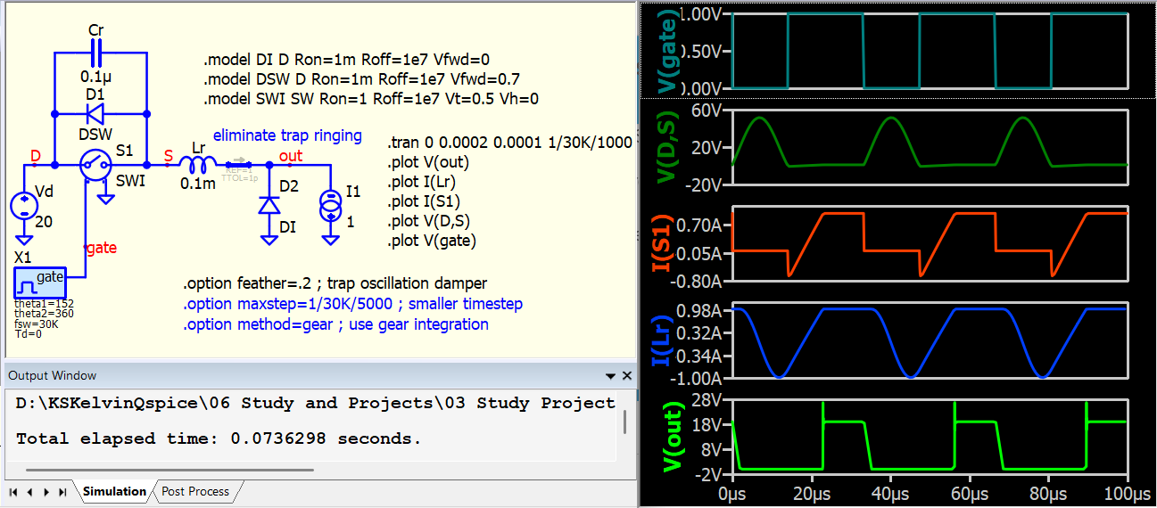
Task: Click the Output Window vertical scrollbar
Action: point(624,422)
